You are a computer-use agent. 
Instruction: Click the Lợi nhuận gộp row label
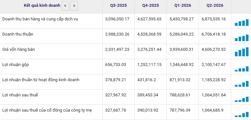[16, 65]
